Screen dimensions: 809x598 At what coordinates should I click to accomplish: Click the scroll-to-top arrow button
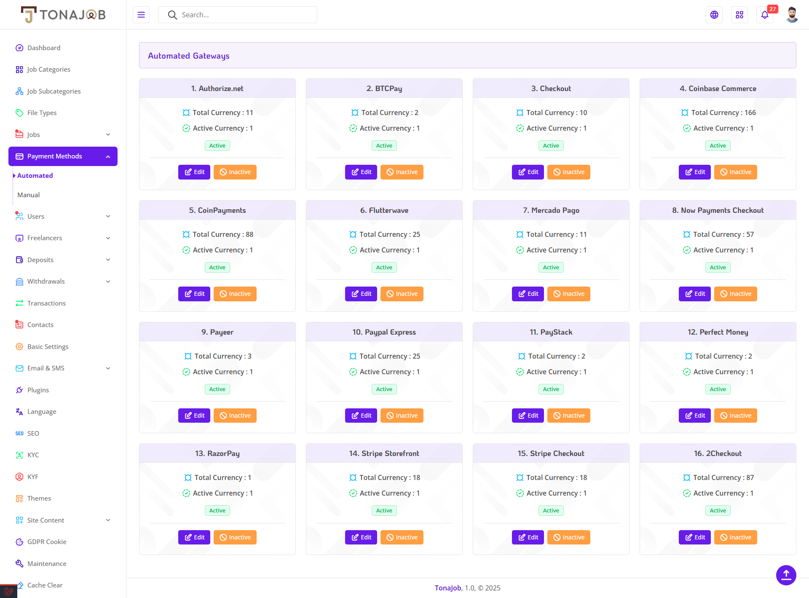786,575
